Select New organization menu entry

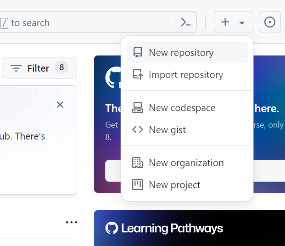(187, 163)
